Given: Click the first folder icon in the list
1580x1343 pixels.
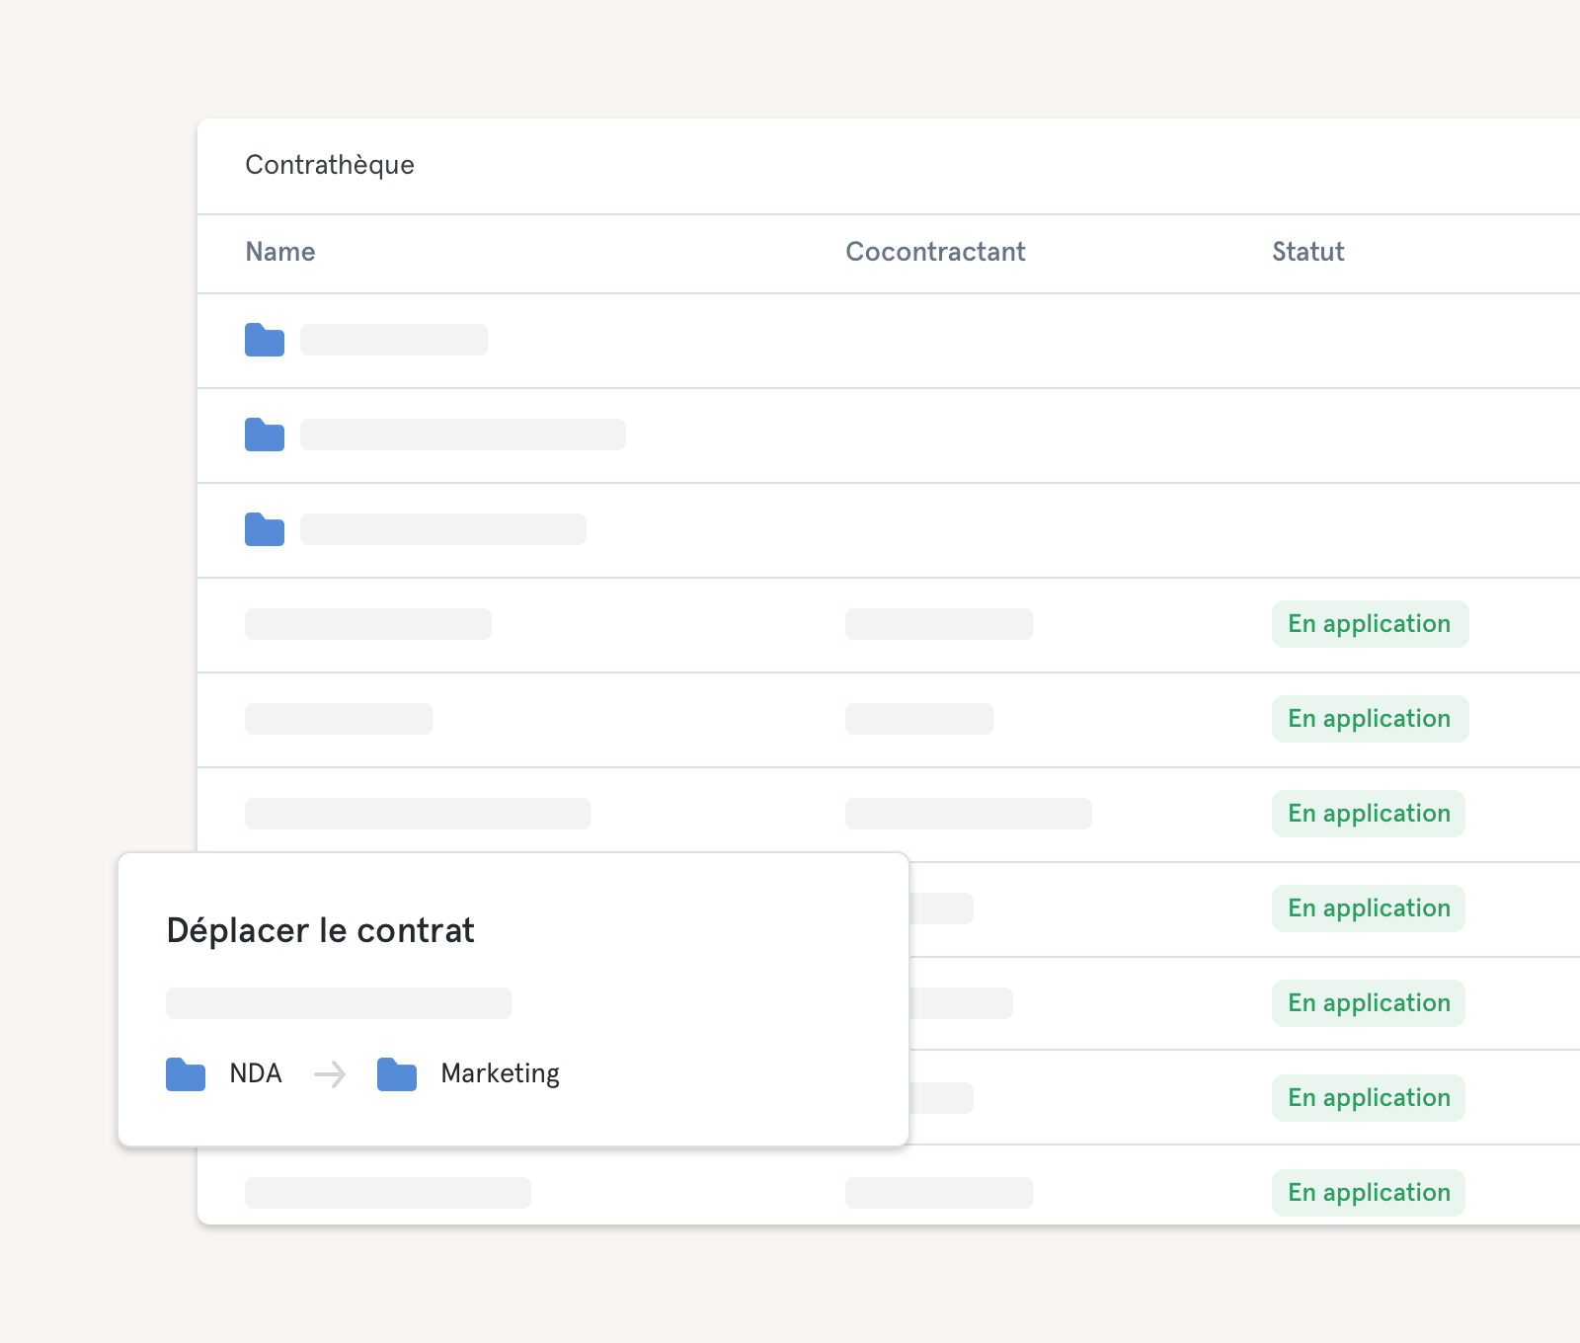Looking at the screenshot, I should coord(265,340).
